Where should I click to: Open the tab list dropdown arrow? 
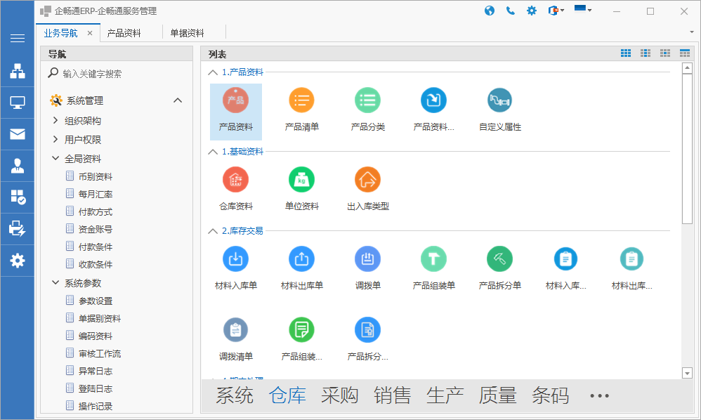[692, 32]
